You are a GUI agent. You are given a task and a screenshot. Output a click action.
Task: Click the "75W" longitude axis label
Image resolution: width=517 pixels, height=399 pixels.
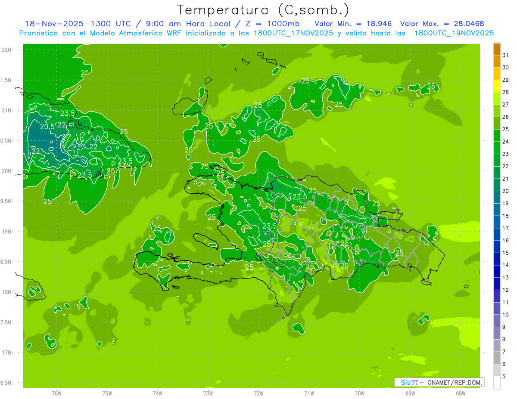(x=107, y=393)
